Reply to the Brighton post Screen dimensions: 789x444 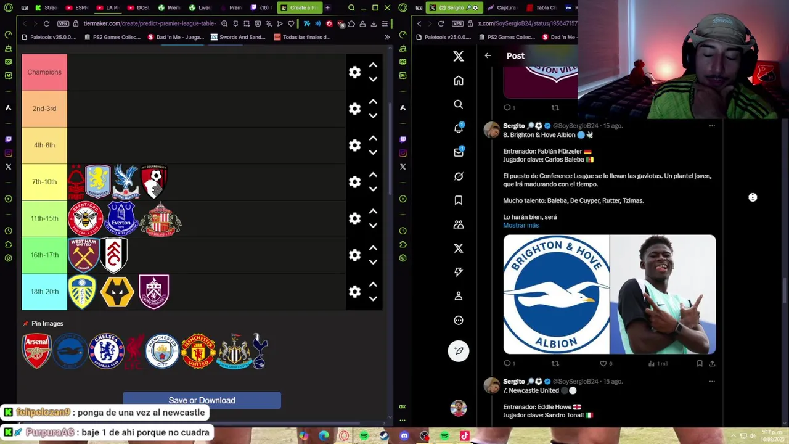[507, 364]
